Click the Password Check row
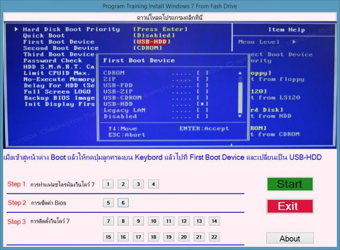This screenshot has height=250, width=340. coord(53,61)
